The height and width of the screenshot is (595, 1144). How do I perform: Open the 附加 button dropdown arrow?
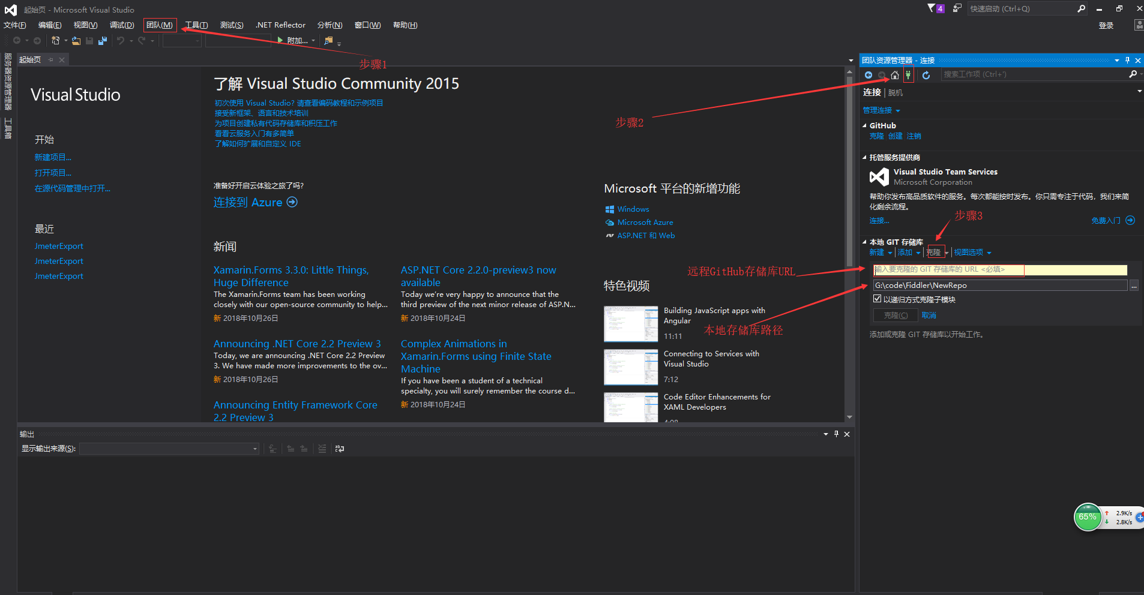click(x=313, y=41)
